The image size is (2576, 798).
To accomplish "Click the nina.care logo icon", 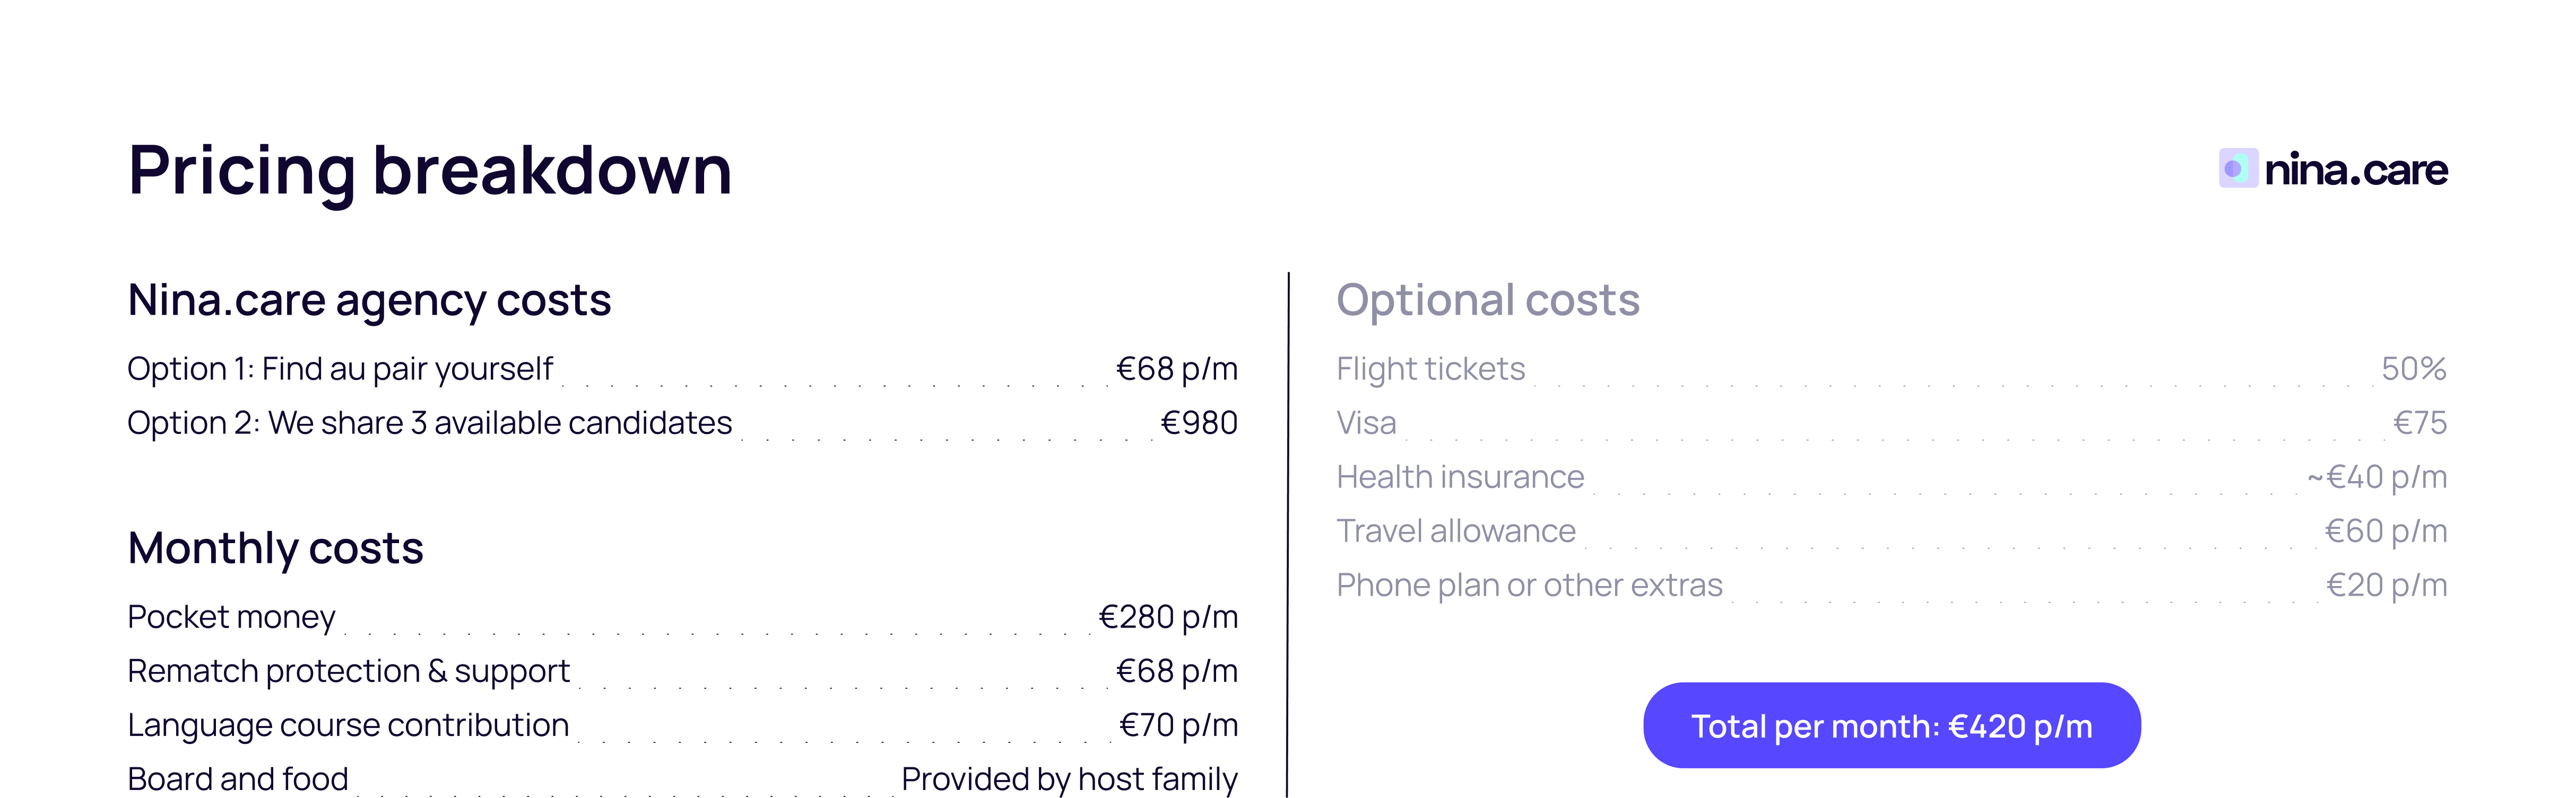I will [2237, 169].
